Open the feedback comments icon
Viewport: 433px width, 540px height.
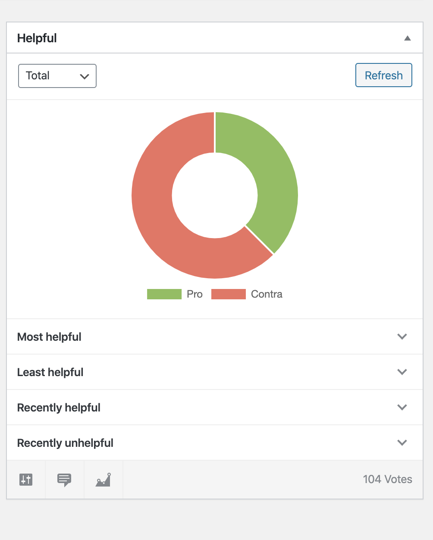tap(64, 480)
